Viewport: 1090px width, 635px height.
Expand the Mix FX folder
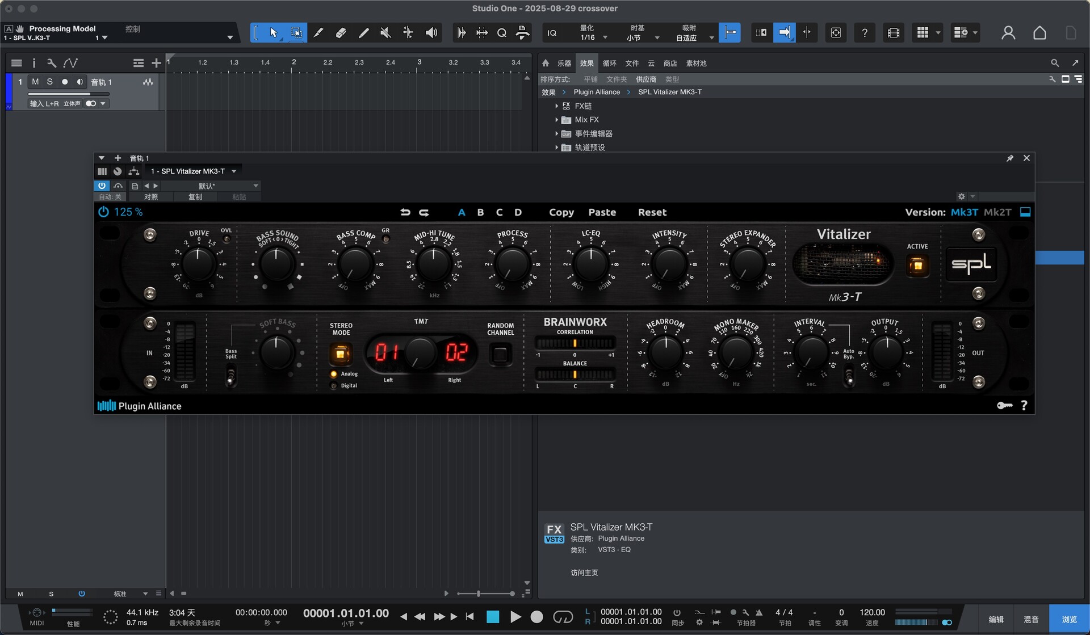click(x=556, y=120)
